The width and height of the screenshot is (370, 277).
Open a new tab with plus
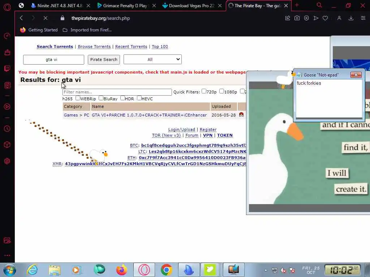tap(297, 5)
